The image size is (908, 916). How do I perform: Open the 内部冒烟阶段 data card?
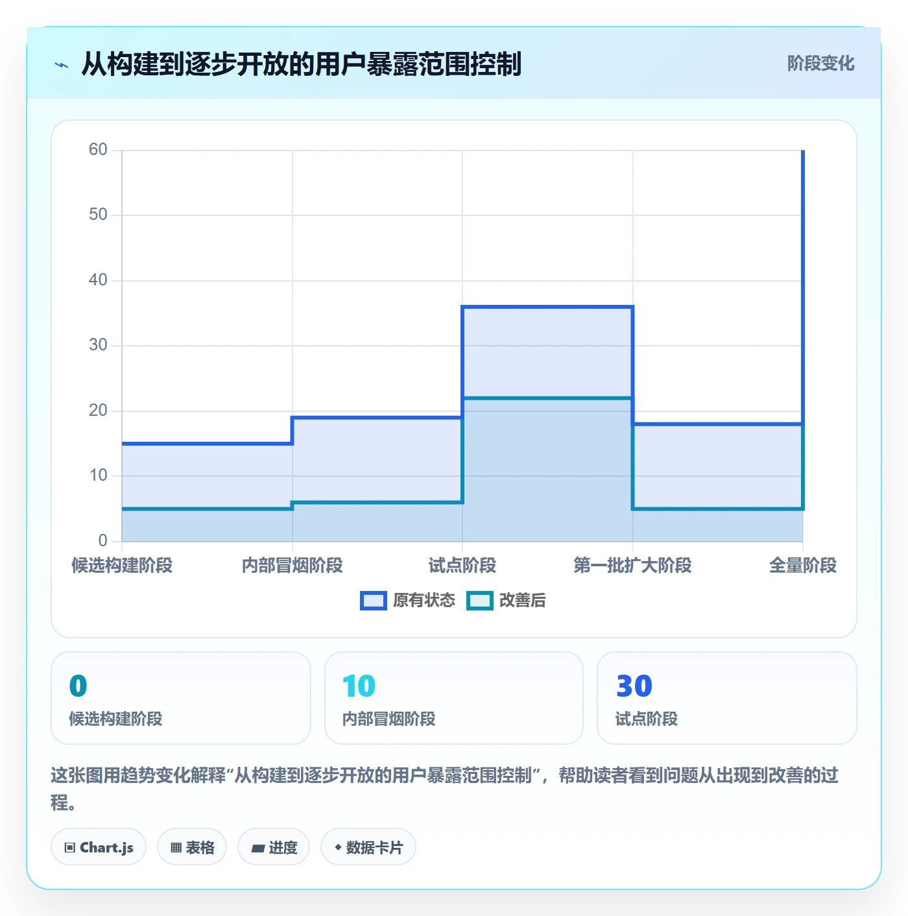coord(454,698)
